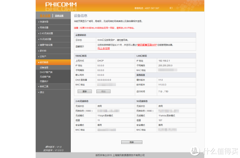240x158 pixels.
Task: Switch to the 高级设置 tab
Action: point(59,16)
